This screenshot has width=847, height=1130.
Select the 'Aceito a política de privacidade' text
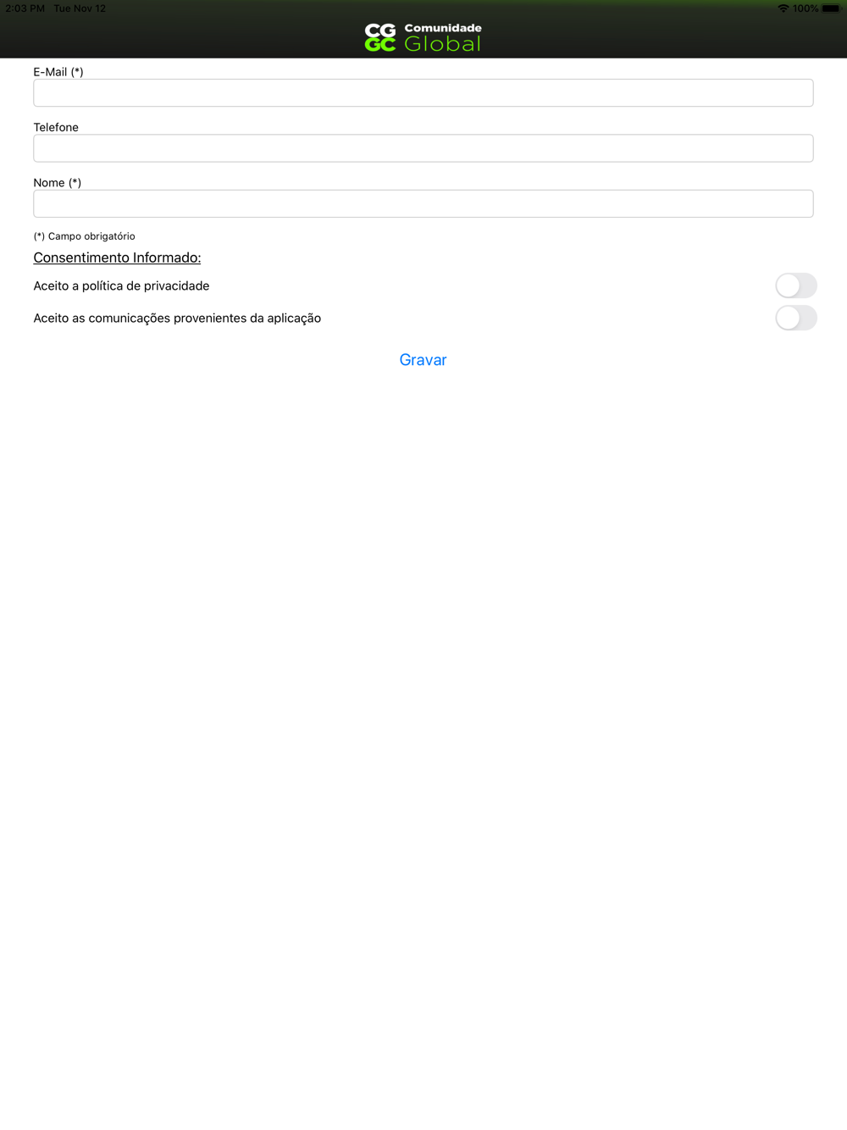[121, 285]
